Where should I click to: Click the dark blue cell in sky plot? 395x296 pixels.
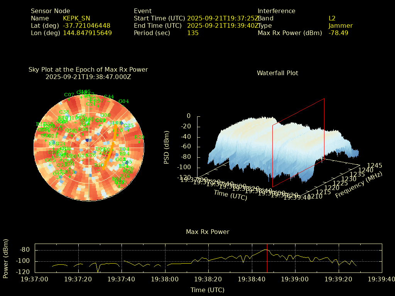click(x=88, y=140)
